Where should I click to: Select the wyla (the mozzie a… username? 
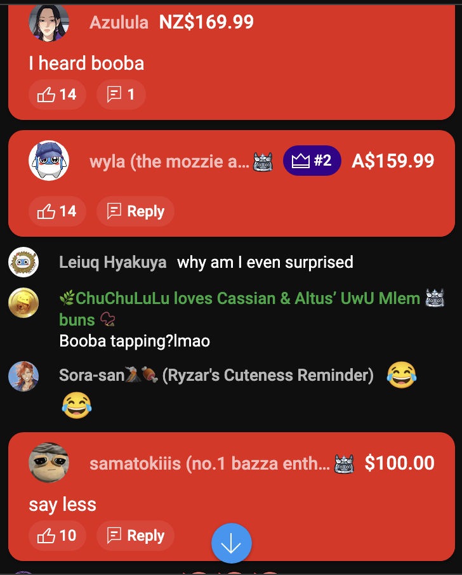[x=169, y=161]
